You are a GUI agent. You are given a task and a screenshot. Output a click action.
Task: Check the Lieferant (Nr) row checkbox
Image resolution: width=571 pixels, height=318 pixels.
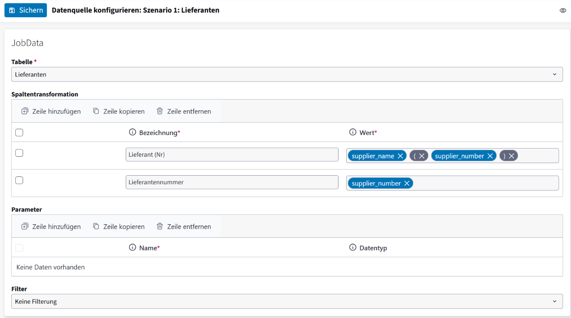[19, 153]
